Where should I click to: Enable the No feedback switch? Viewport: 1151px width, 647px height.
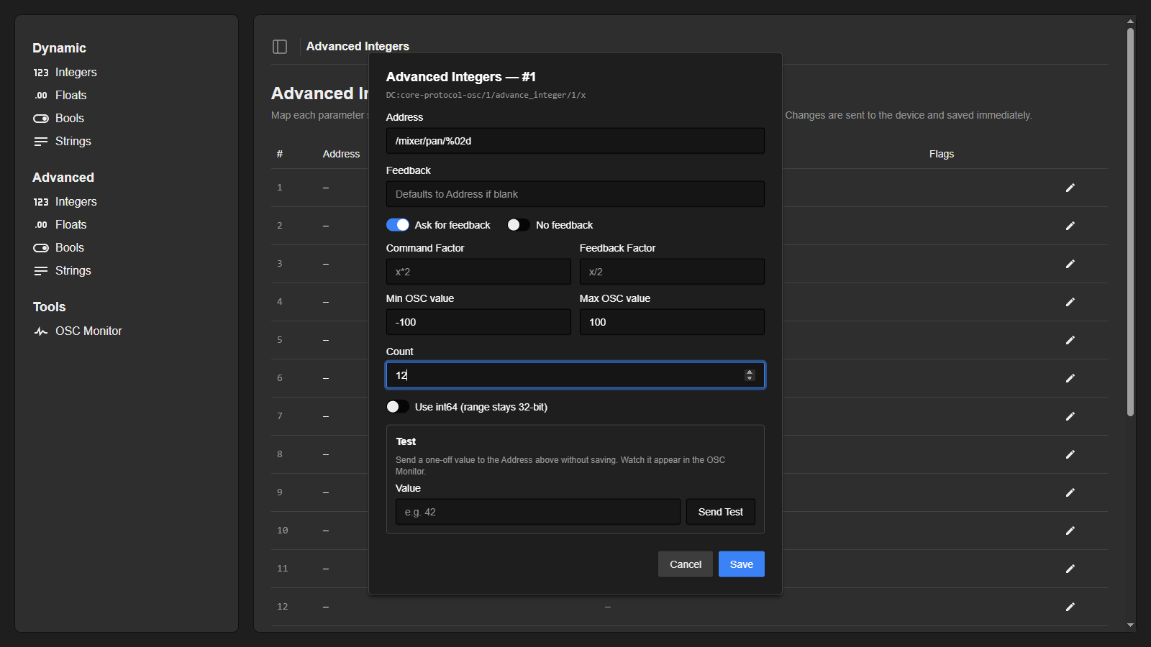tap(519, 225)
